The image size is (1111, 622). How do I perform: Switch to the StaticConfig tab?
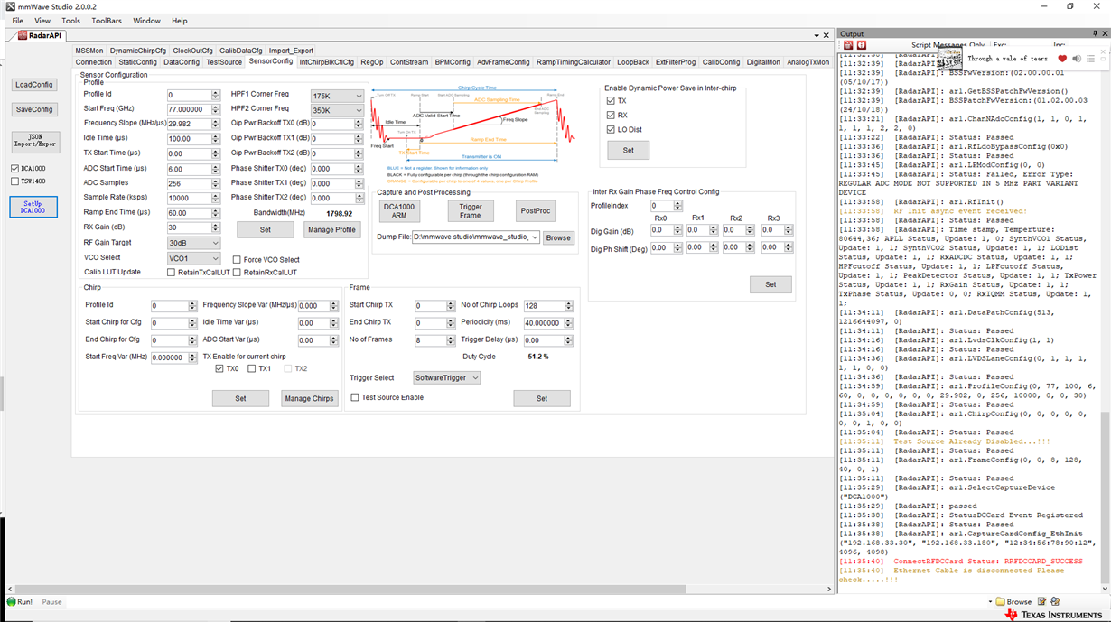point(137,62)
